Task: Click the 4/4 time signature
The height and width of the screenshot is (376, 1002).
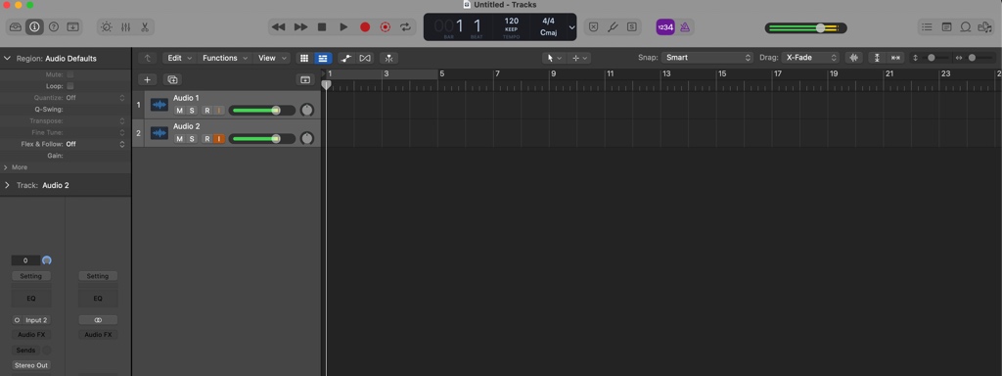Action: (548, 22)
